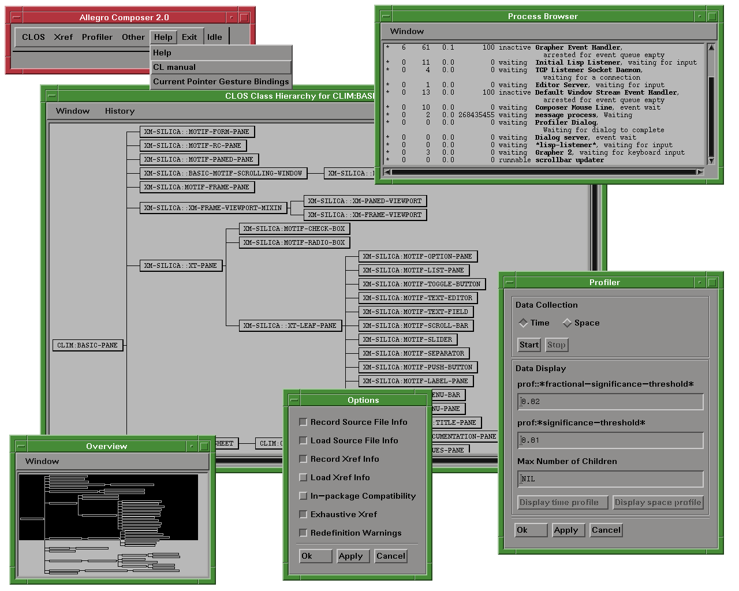This screenshot has width=739, height=591.
Task: Check Load Xref Info option
Action: tap(334, 477)
